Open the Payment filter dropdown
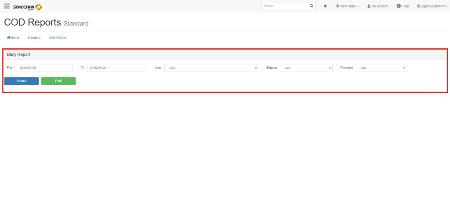Viewport: 450px width, 203px height. [381, 68]
